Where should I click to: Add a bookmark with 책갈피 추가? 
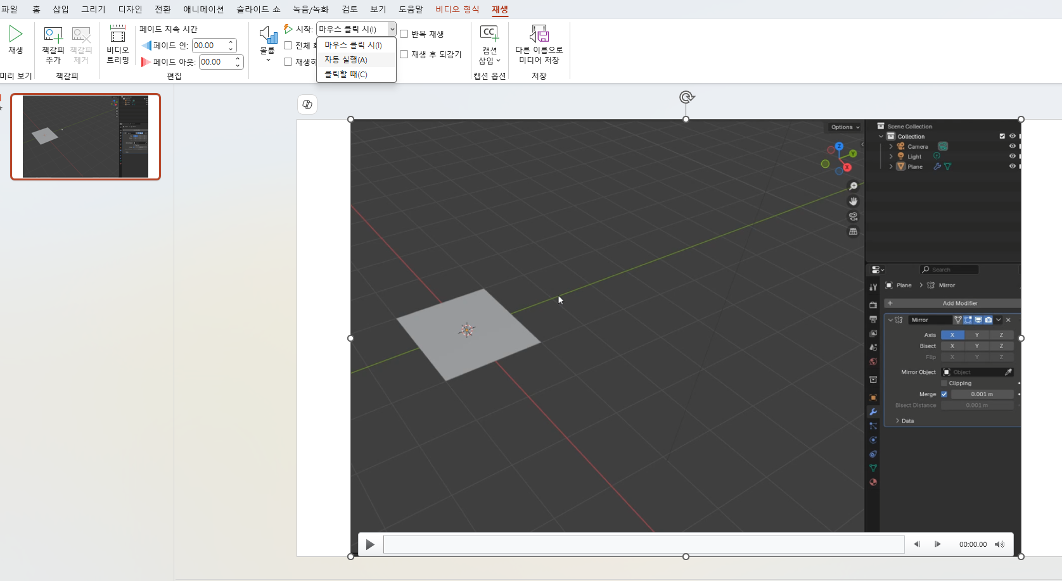click(x=53, y=44)
